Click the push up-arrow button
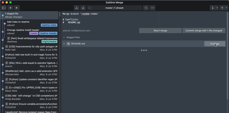The image size is (229, 113). (222, 8)
